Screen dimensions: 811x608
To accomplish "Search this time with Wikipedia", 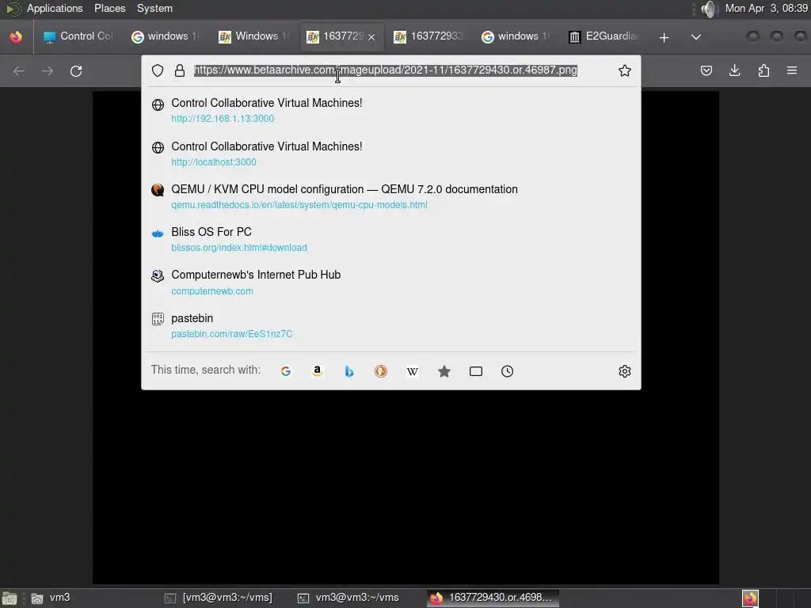I will [412, 371].
